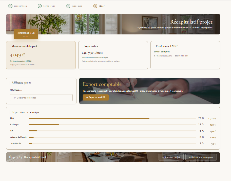
Task: Click the Maisons du Monde row label
Action: [18, 137]
